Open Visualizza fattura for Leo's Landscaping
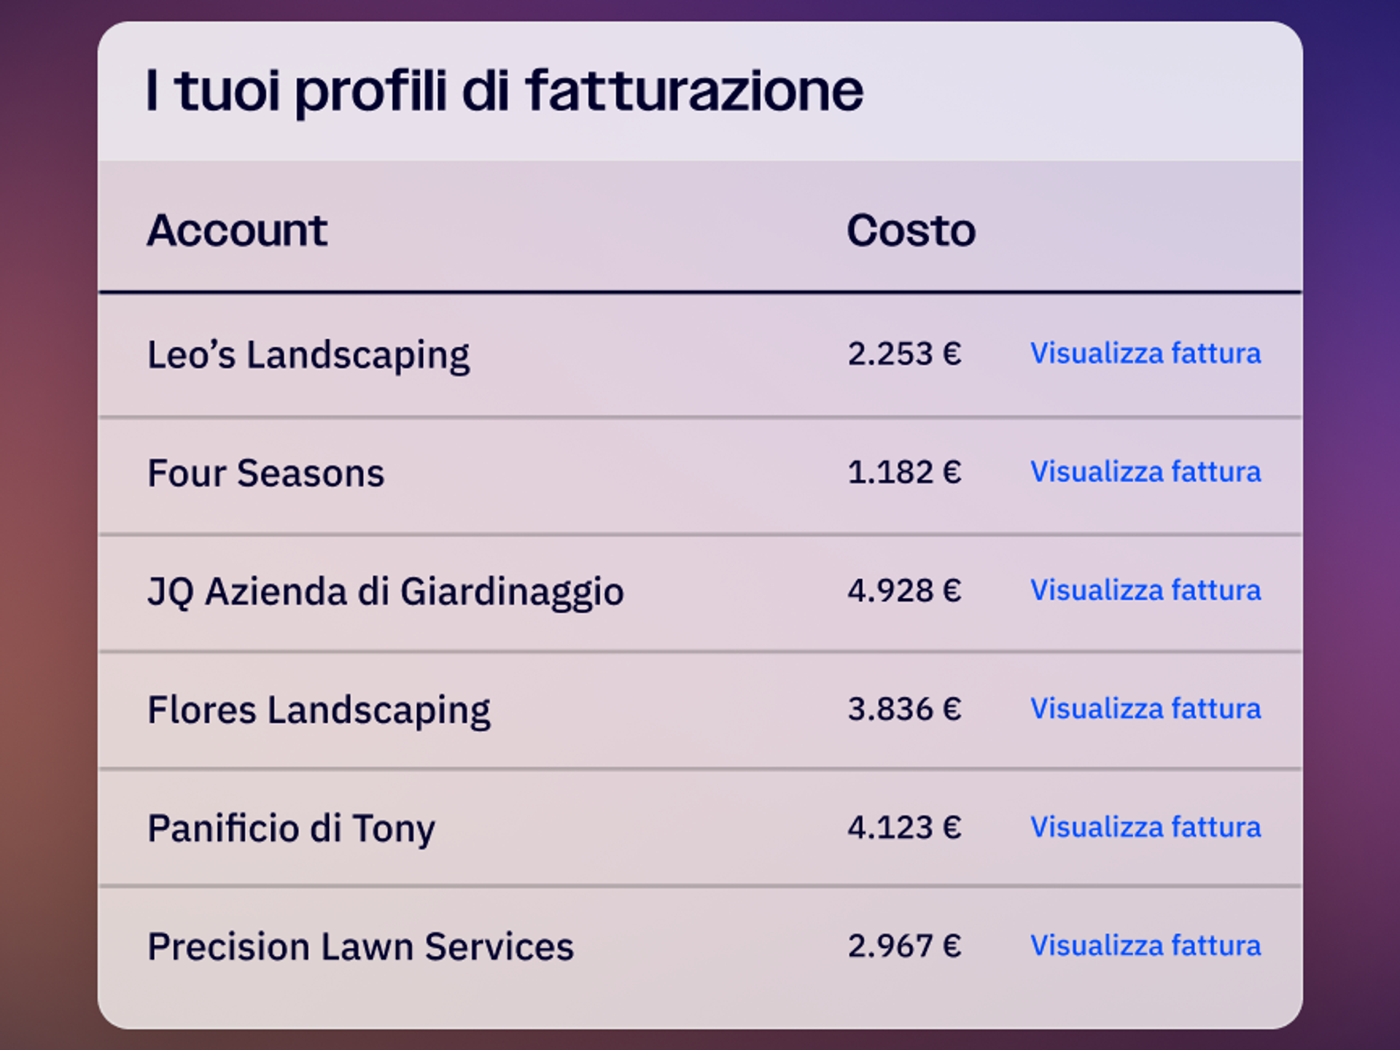The image size is (1400, 1050). click(1145, 354)
